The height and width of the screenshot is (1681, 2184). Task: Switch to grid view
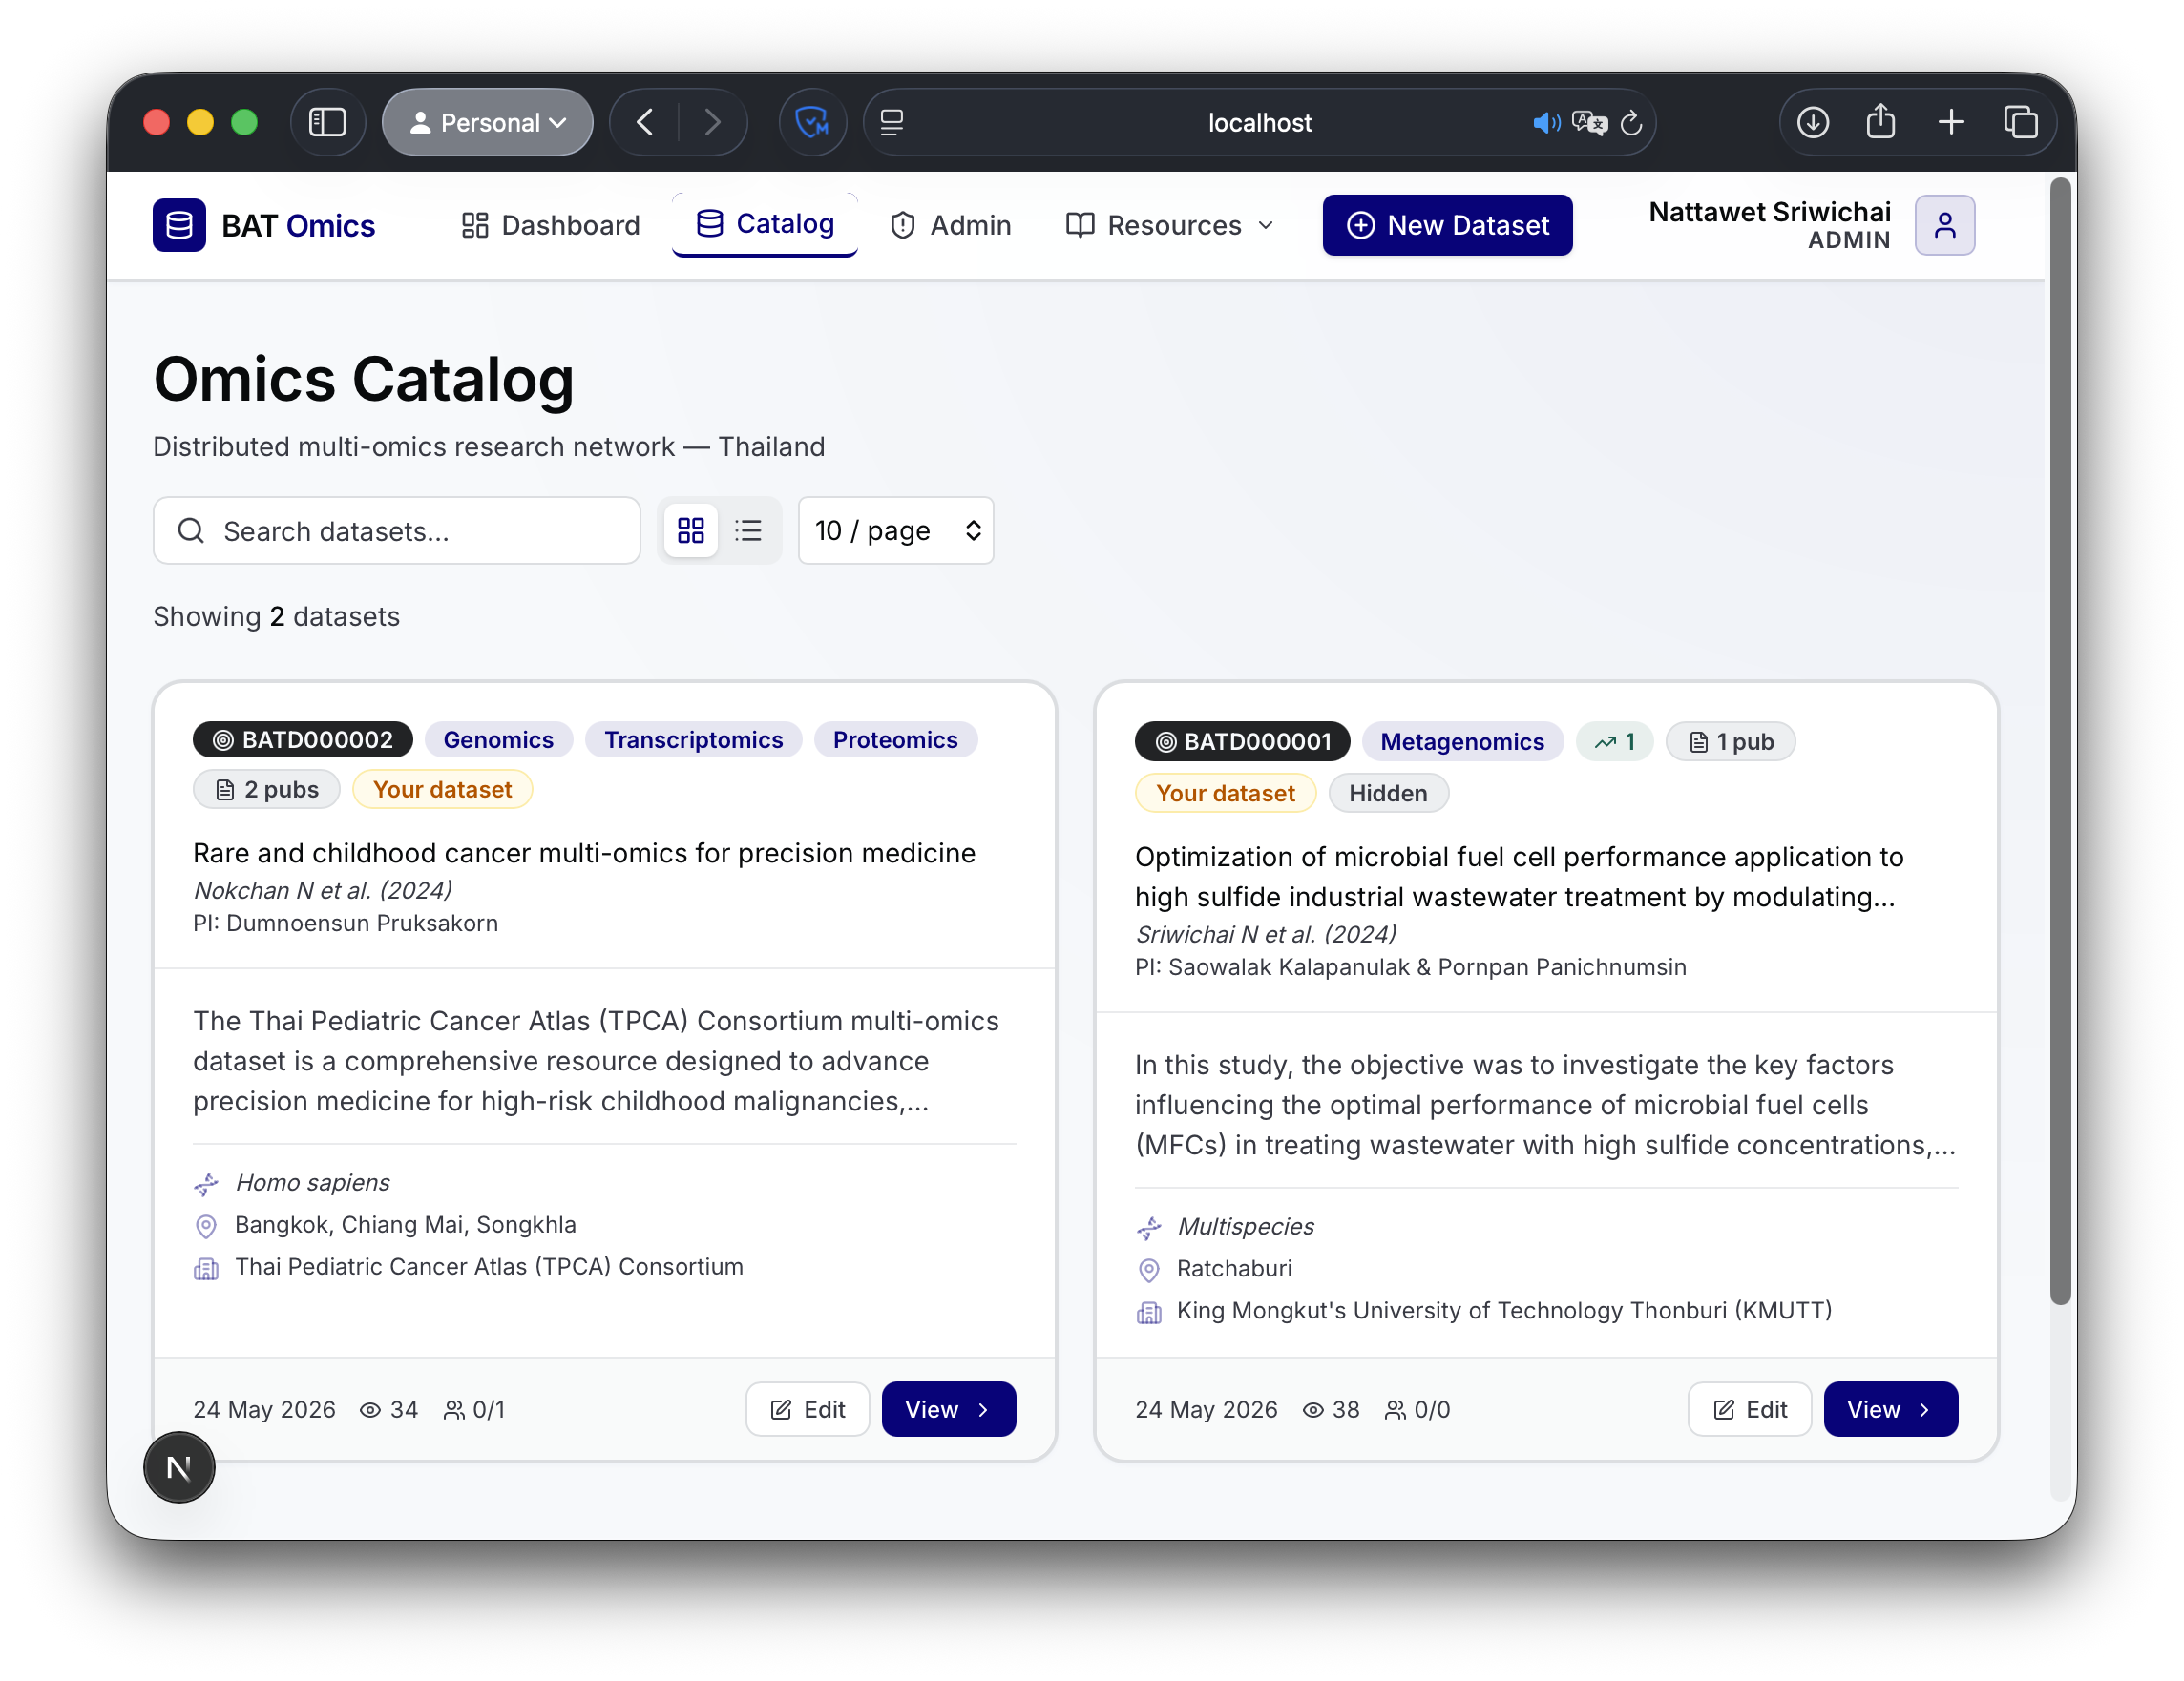691,530
